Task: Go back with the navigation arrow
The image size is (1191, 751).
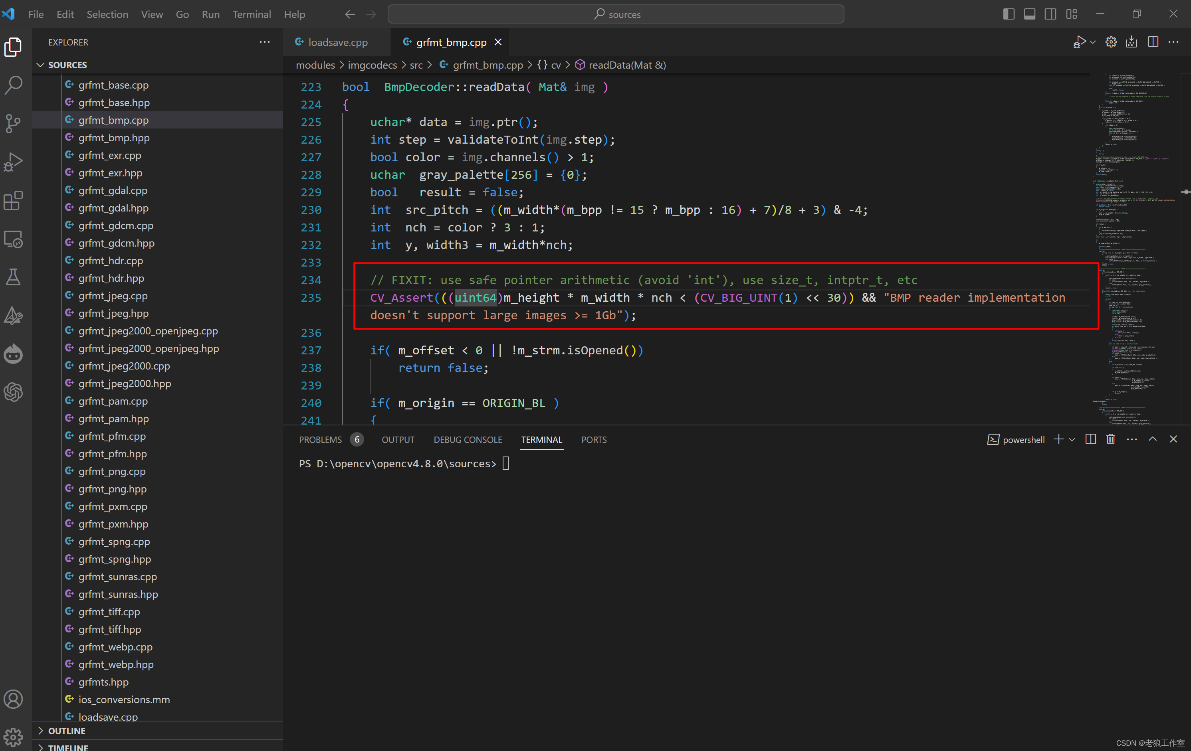Action: [x=350, y=14]
